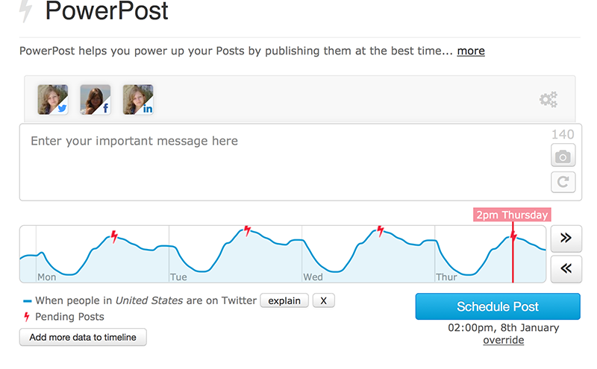
Task: Toggle the Facebook account avatar
Action: pyautogui.click(x=96, y=100)
